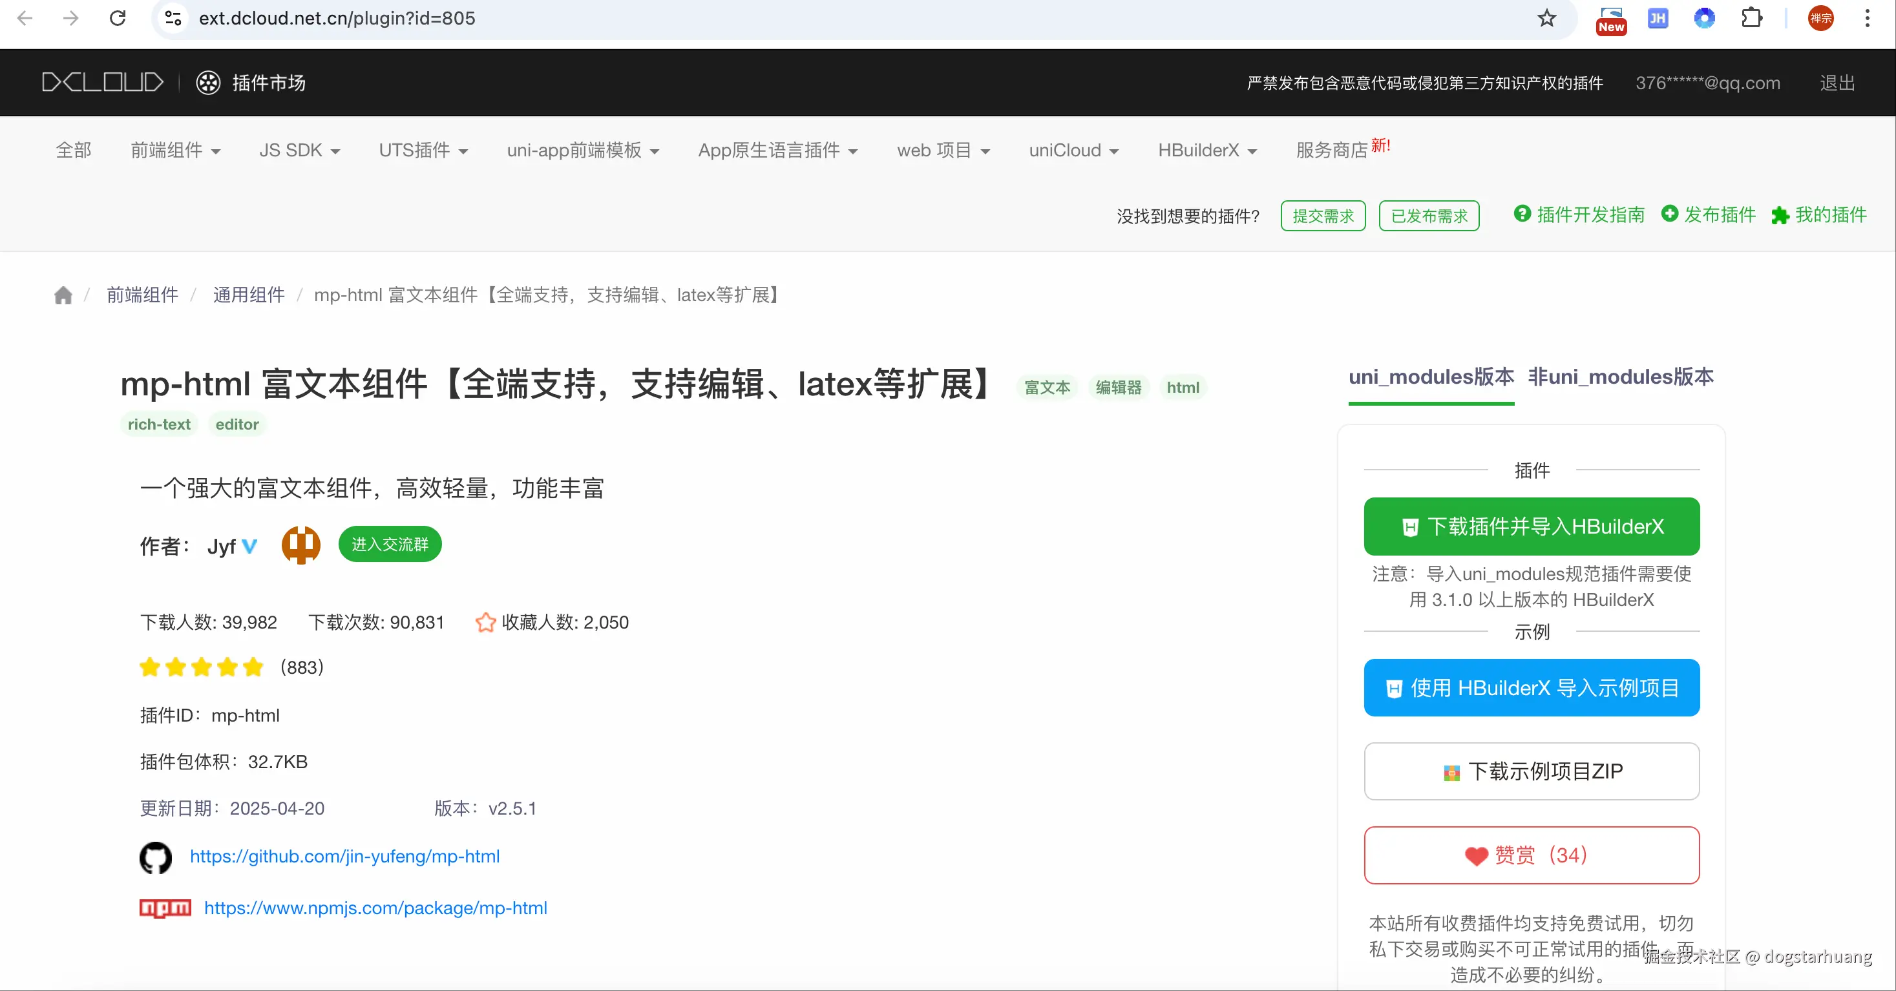Open the HBuilderX dropdown in navigation

pos(1206,149)
